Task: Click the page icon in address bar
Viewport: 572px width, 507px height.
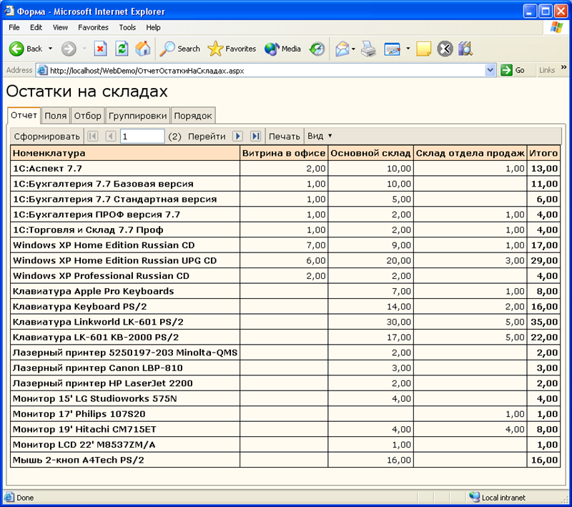Action: [43, 70]
